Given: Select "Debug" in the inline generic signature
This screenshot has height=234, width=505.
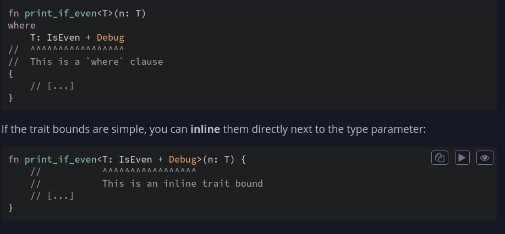Looking at the screenshot, I should [183, 159].
